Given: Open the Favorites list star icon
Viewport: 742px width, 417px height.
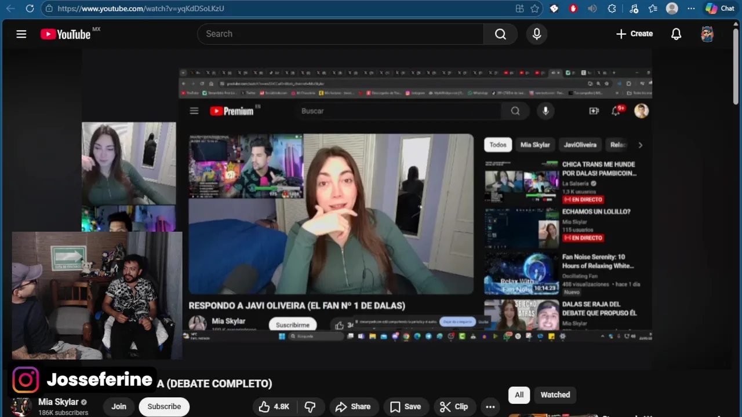Looking at the screenshot, I should [x=653, y=9].
